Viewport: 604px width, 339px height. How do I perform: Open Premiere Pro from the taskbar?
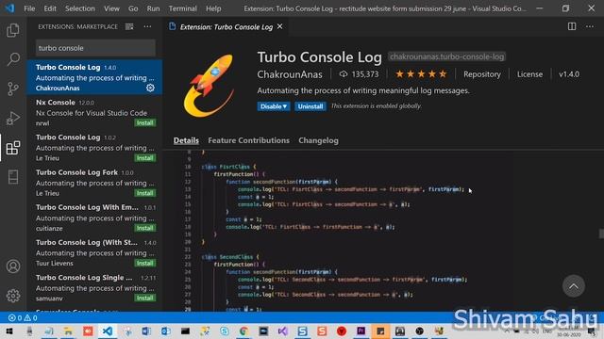pos(361,331)
